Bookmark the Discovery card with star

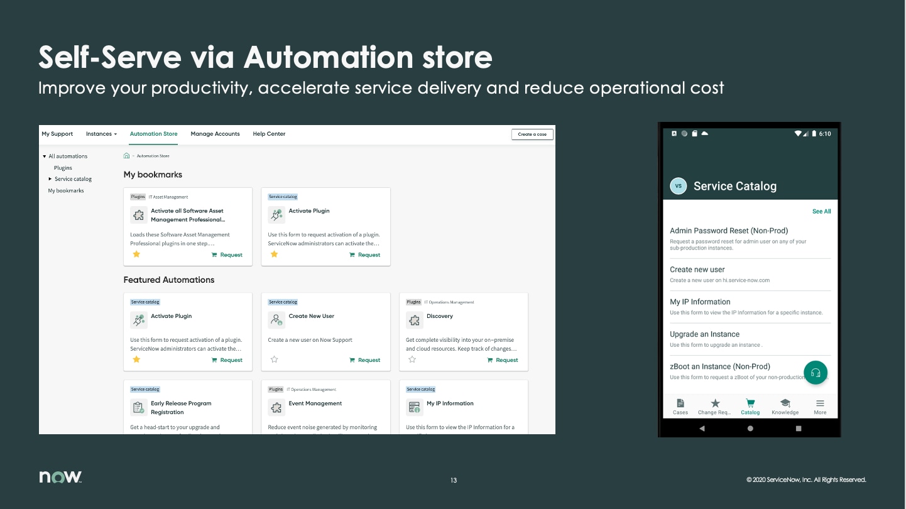pos(412,359)
